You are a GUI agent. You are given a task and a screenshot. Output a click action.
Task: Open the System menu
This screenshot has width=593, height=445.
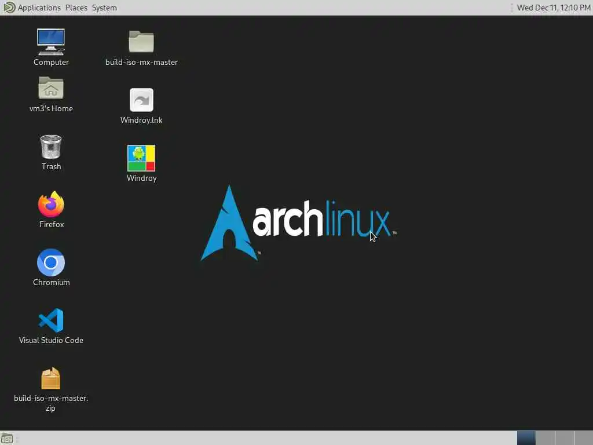click(x=104, y=8)
